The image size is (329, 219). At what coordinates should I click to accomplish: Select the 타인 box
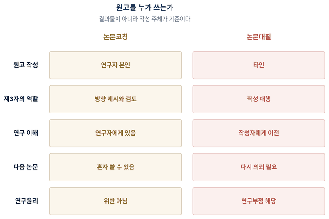point(258,65)
